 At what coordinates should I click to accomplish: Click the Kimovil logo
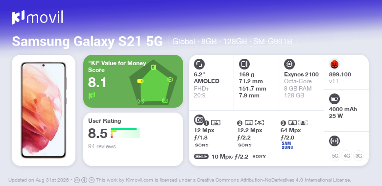[37, 18]
